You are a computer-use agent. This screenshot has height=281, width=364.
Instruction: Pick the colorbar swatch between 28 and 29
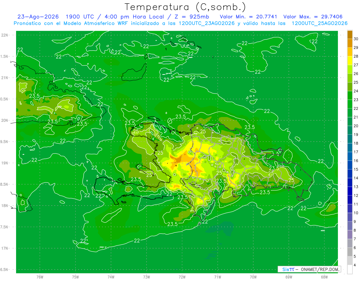(x=350, y=52)
